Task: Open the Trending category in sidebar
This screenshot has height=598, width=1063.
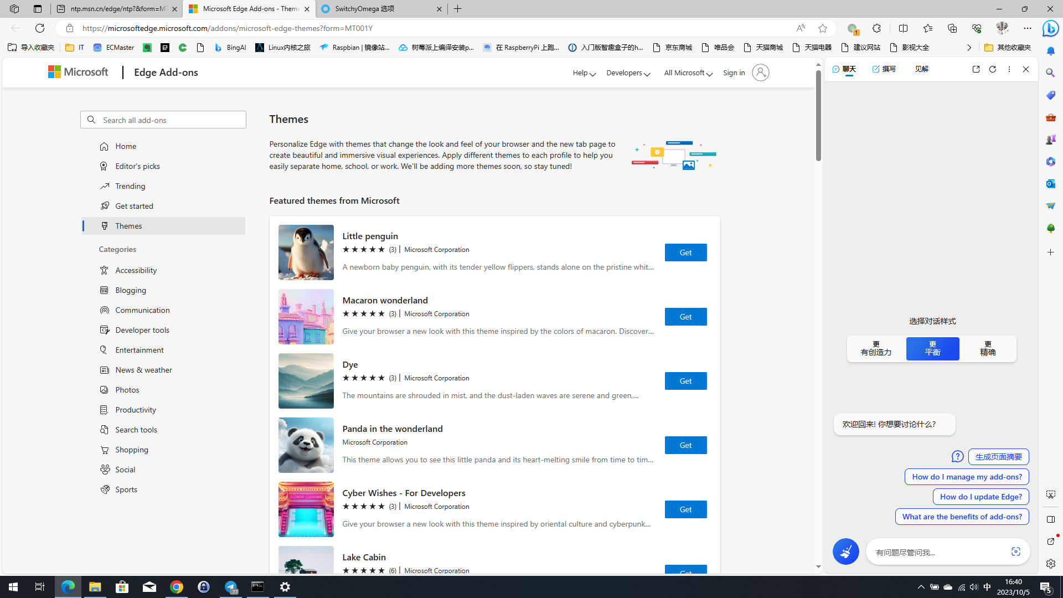Action: click(x=130, y=186)
